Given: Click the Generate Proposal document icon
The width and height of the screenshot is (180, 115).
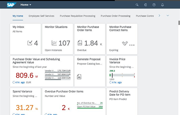Looking at the screenshot, I should (x=79, y=77).
